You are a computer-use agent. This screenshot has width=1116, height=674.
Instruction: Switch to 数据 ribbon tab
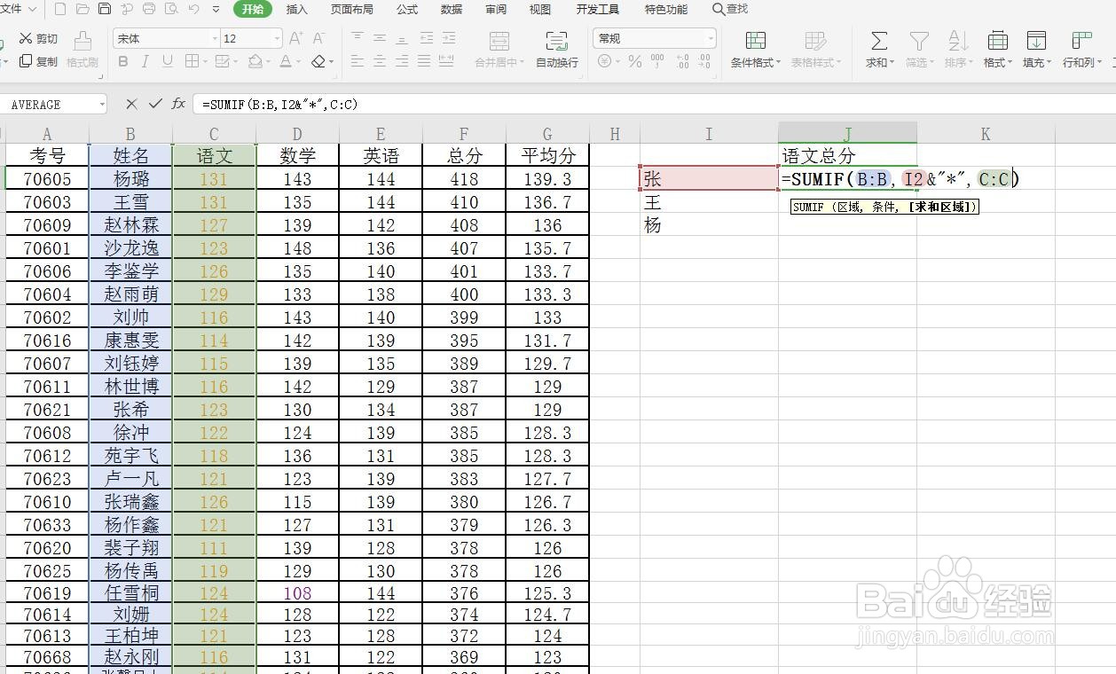tap(452, 9)
